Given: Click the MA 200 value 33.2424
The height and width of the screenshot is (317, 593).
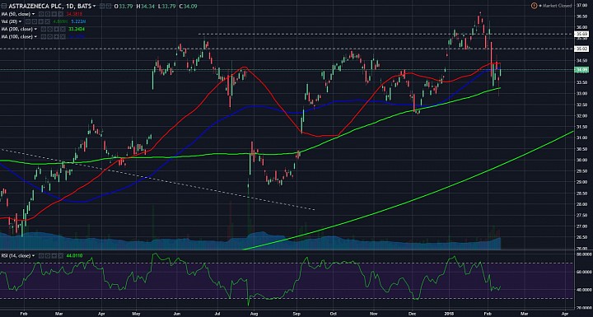Looking at the screenshot, I should coord(77,29).
